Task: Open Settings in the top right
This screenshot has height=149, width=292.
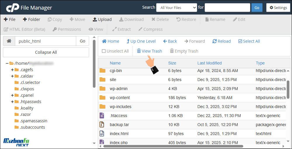Action: point(278,8)
